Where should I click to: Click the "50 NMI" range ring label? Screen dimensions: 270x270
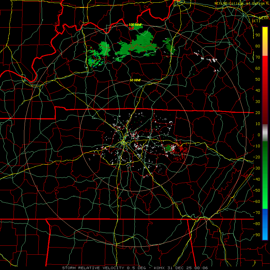coord(135,80)
